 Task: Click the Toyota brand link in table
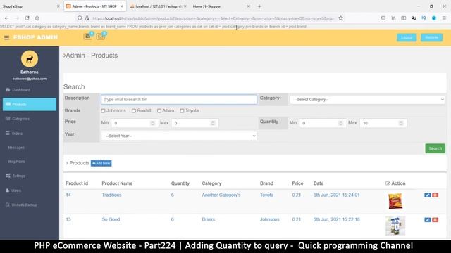click(x=266, y=195)
